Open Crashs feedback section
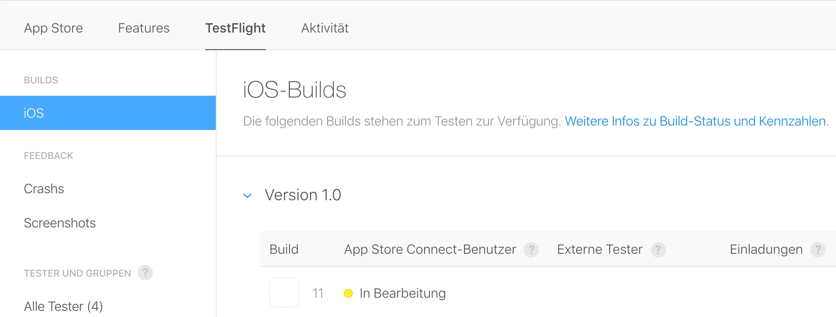Viewport: 836px width, 317px height. pyautogui.click(x=44, y=189)
